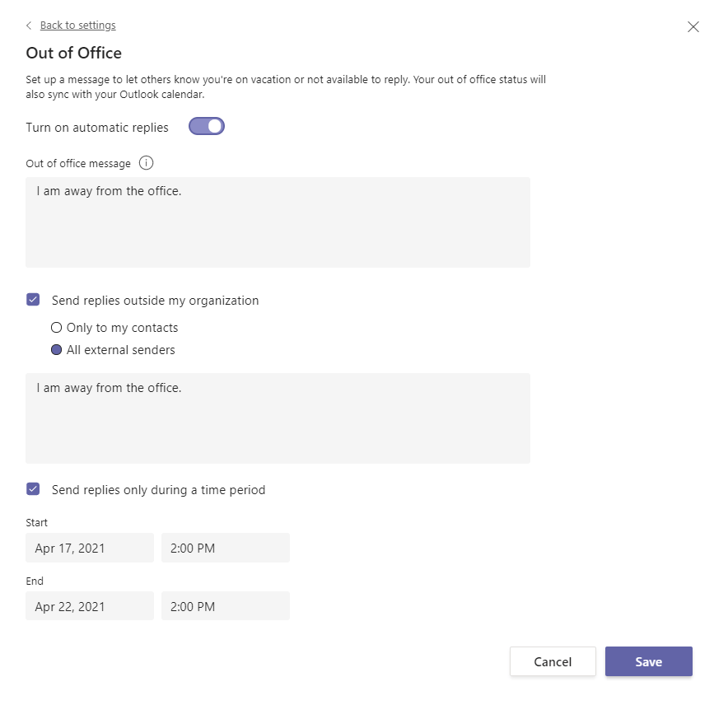Open the Back to settings link
This screenshot has height=705, width=714.
[77, 26]
